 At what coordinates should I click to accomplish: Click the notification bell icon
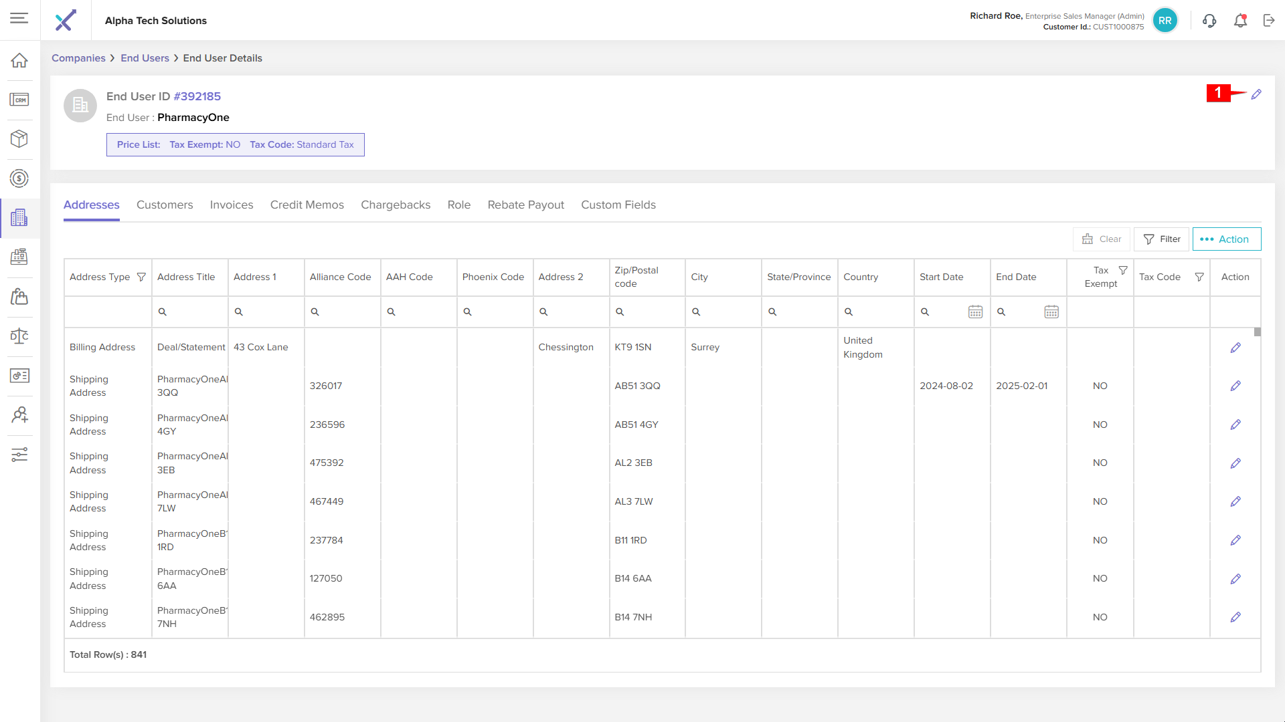pos(1240,21)
